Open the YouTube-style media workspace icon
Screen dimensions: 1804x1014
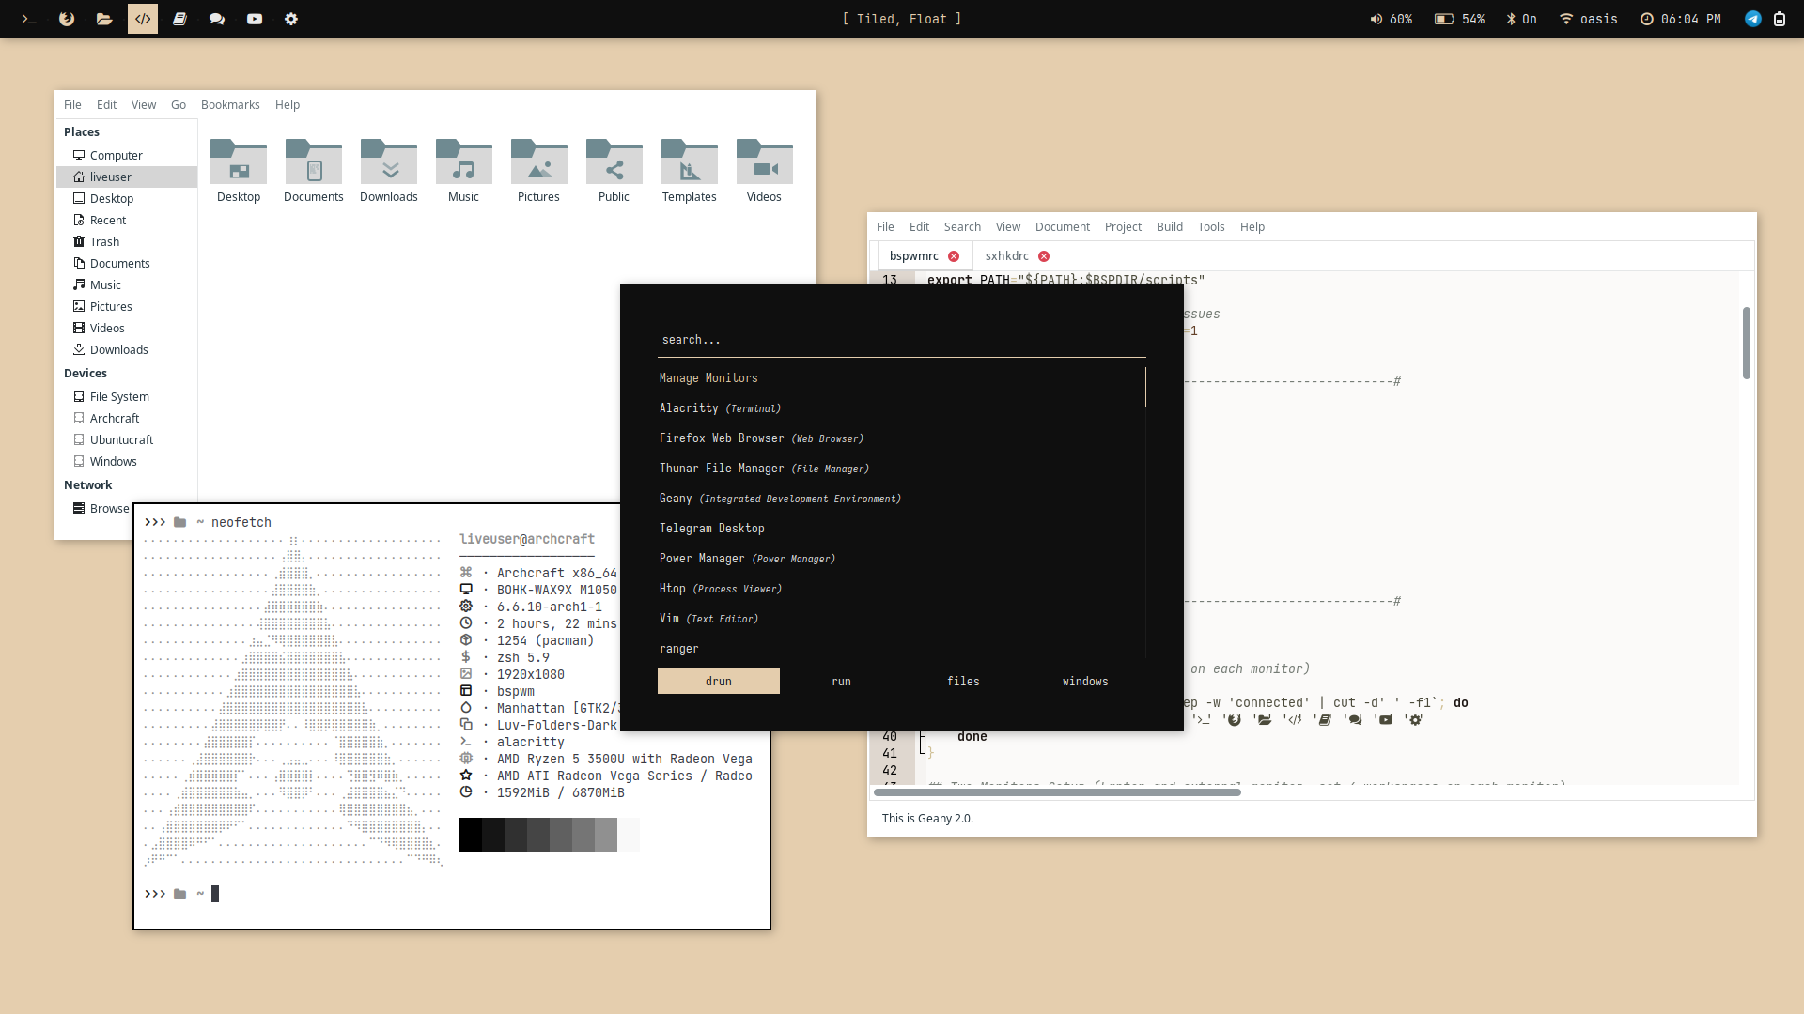255,19
